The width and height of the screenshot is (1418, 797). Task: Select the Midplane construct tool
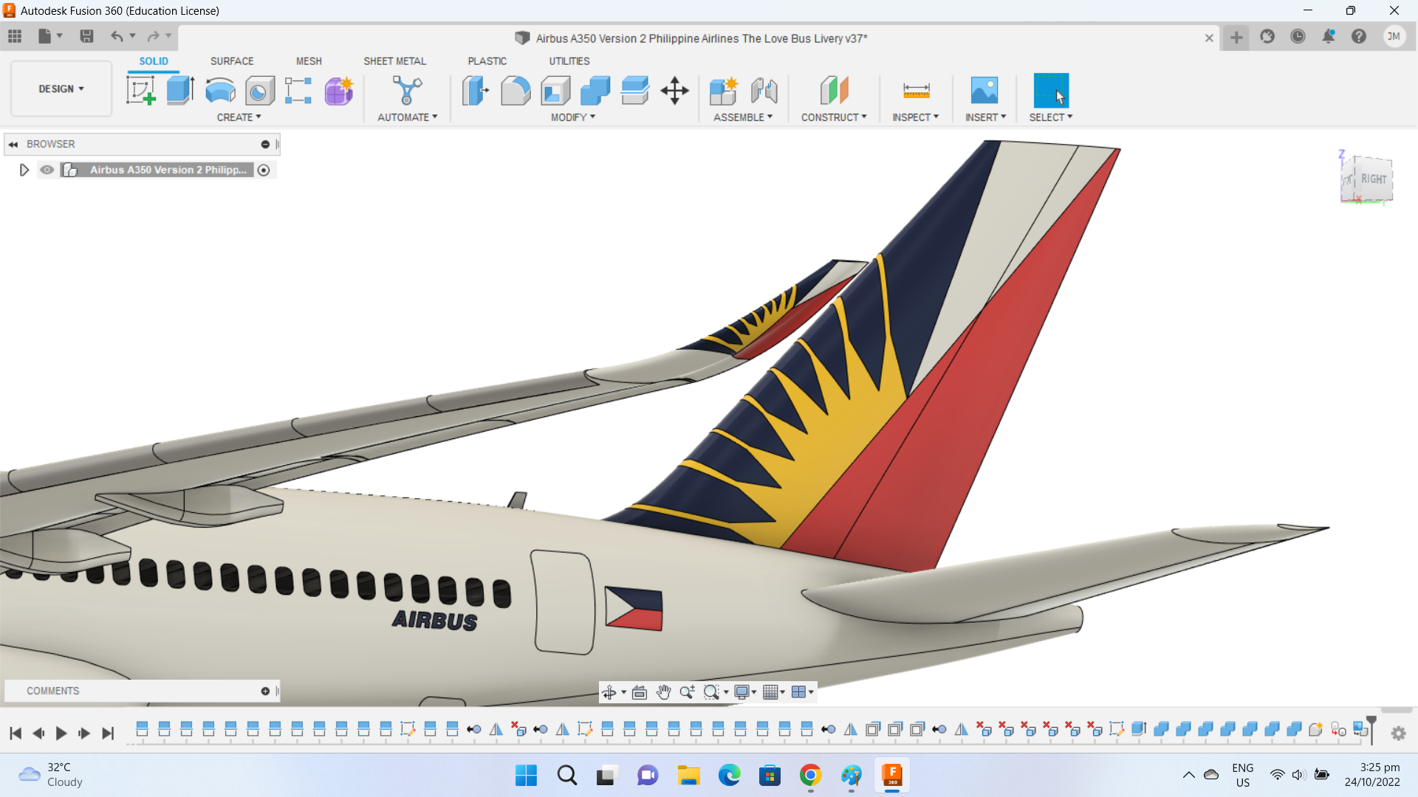tap(834, 91)
